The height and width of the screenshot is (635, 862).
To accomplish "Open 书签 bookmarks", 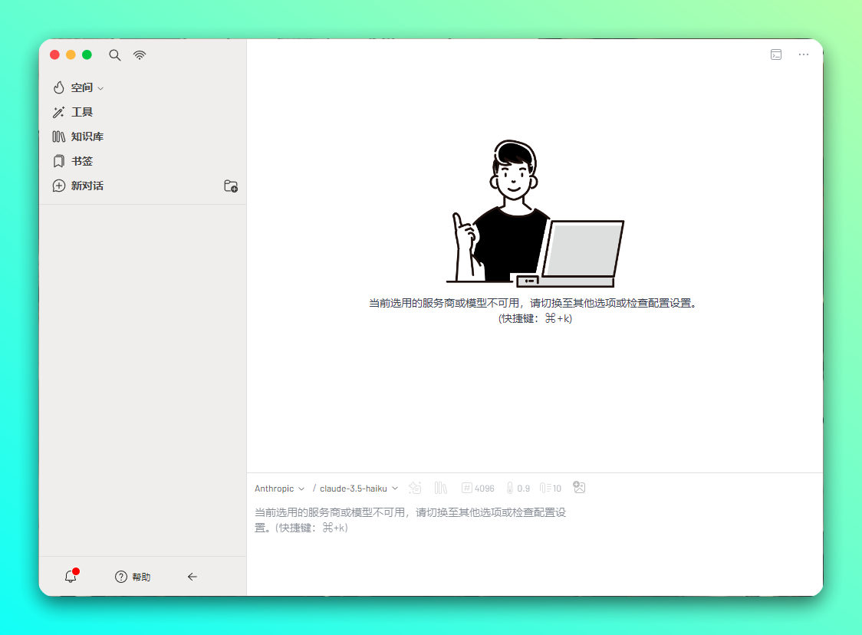I will click(x=73, y=161).
